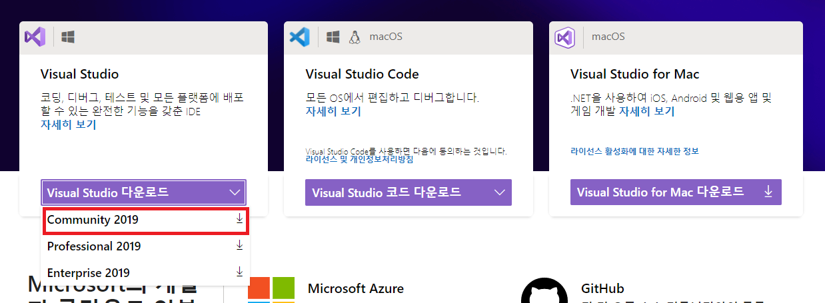Open the Visual Studio 코드 다운로드 dropdown
The image size is (825, 303).
[409, 192]
